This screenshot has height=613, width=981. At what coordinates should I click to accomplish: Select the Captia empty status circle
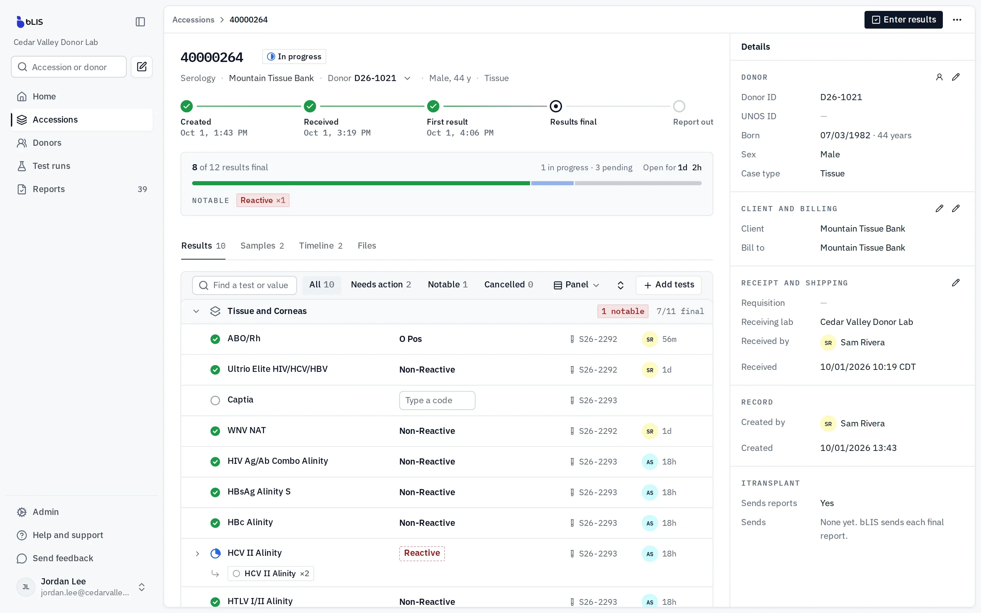click(215, 400)
